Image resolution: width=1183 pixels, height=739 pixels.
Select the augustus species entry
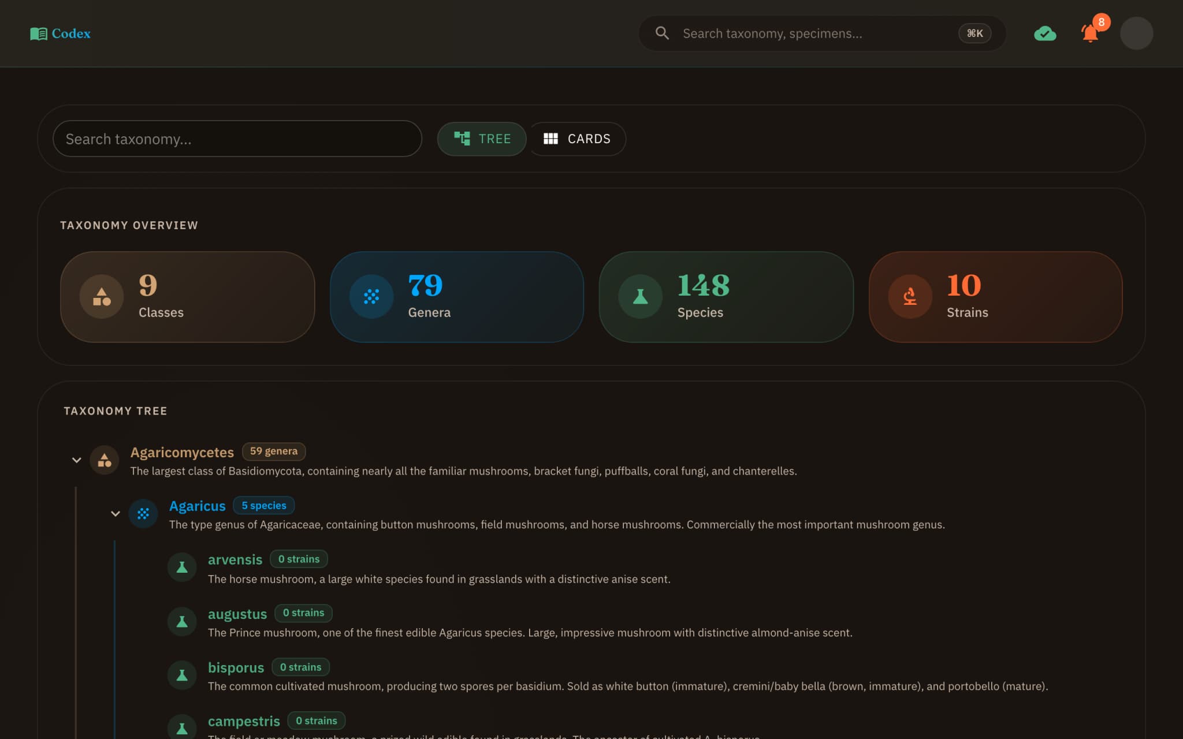[x=237, y=614]
